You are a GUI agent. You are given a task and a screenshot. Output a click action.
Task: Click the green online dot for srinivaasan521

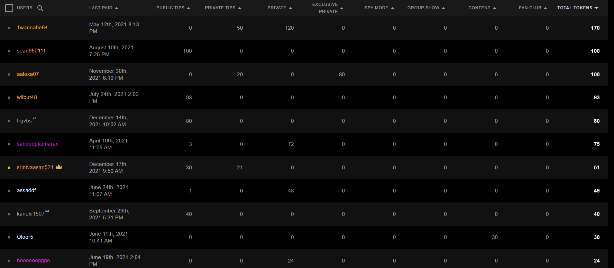click(9, 168)
